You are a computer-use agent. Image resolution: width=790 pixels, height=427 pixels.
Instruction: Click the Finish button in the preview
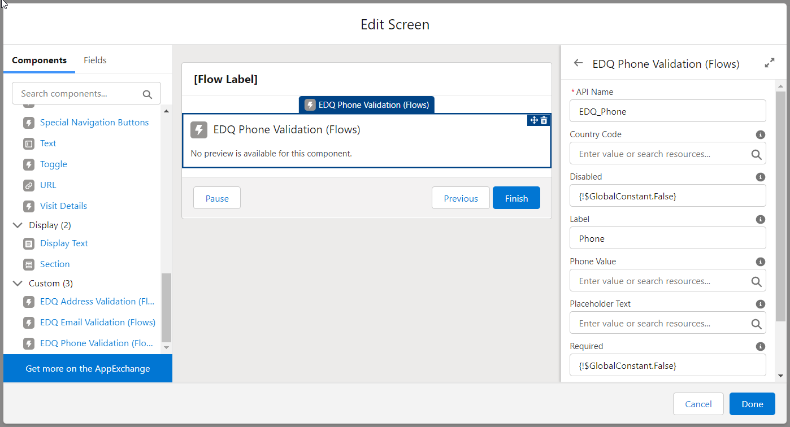tap(516, 198)
